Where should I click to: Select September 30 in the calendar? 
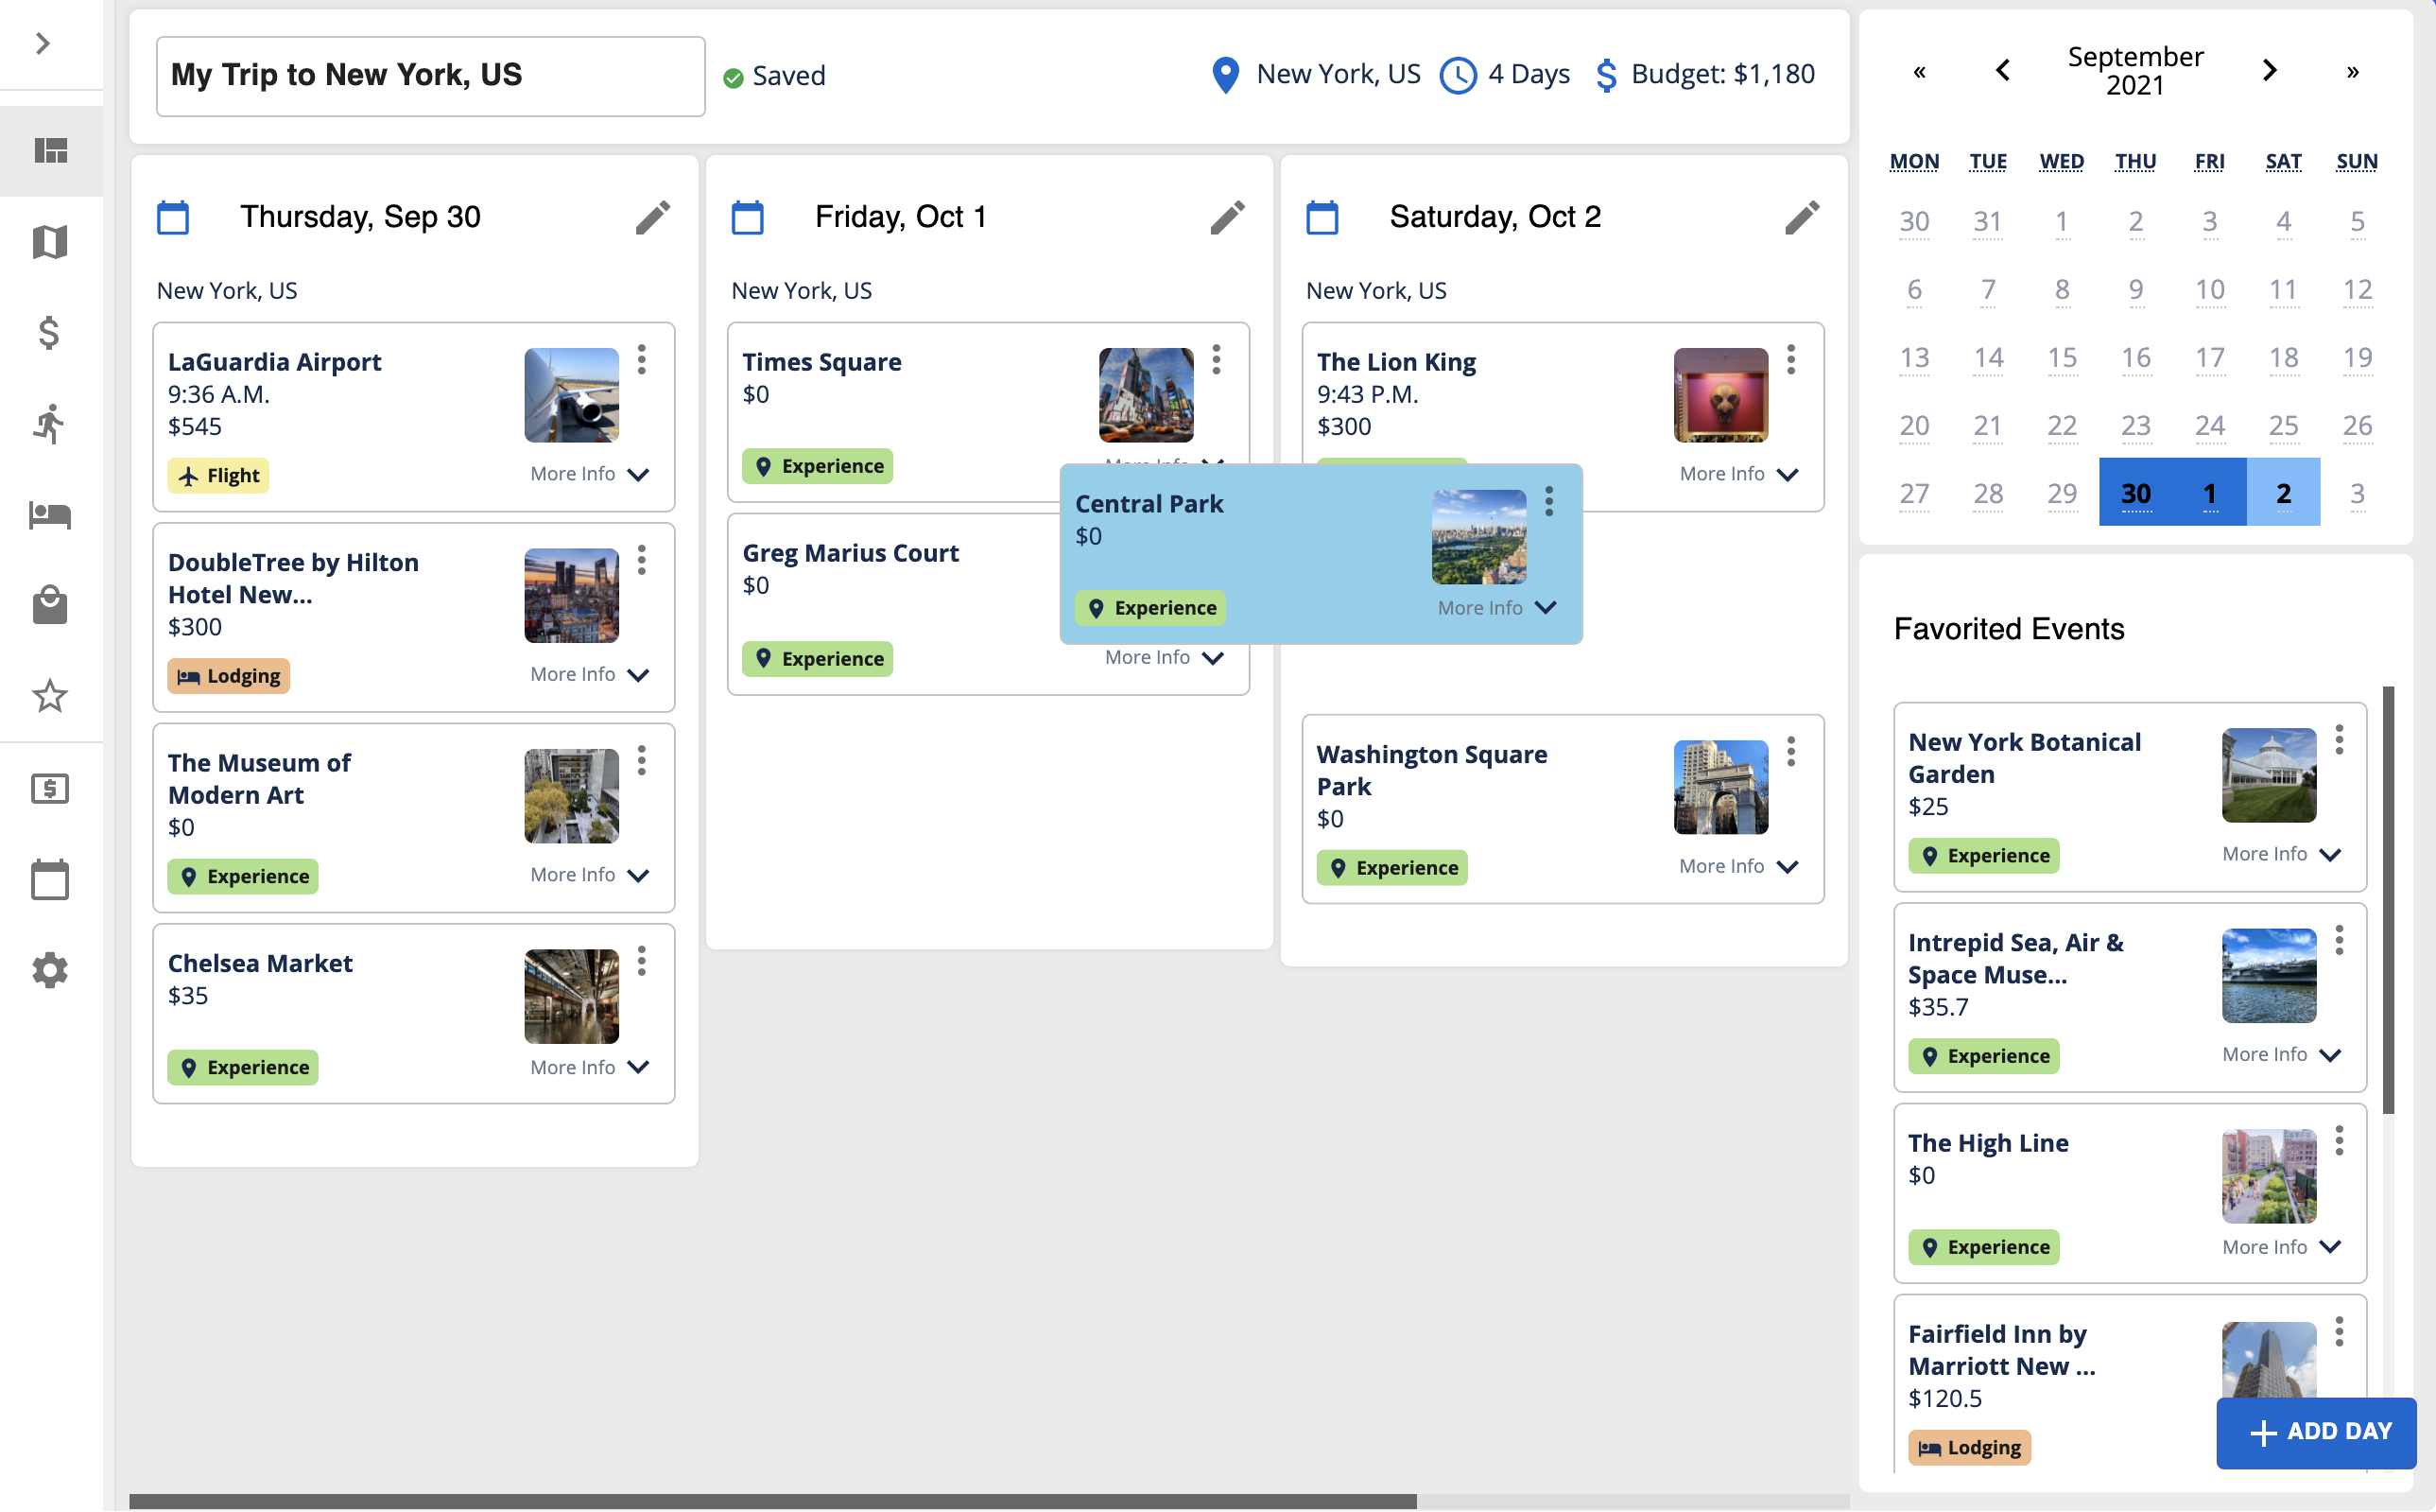2135,493
